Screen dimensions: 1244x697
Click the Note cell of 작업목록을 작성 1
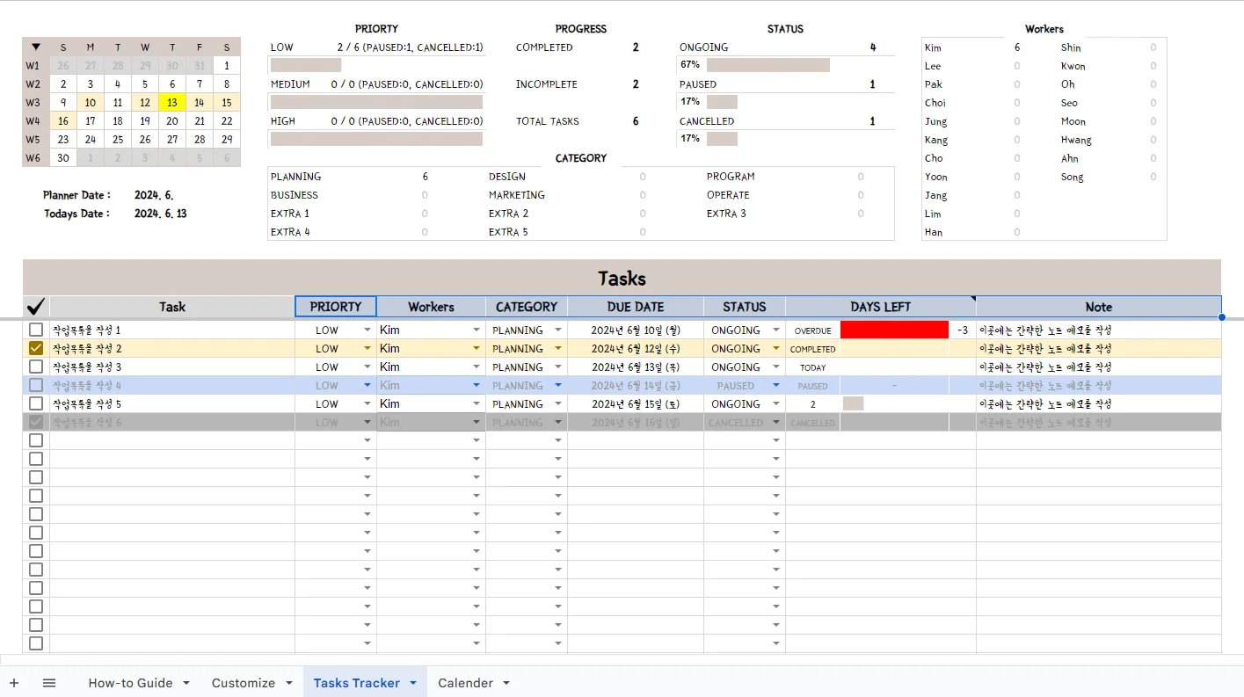1098,330
